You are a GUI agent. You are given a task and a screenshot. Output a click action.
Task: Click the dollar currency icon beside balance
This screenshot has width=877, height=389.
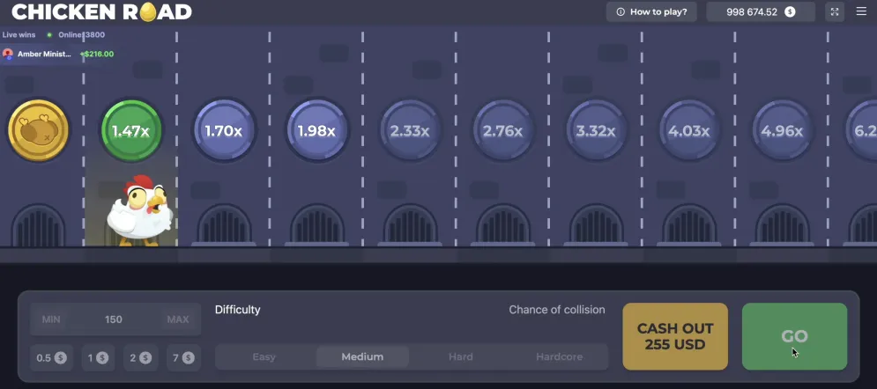click(790, 11)
